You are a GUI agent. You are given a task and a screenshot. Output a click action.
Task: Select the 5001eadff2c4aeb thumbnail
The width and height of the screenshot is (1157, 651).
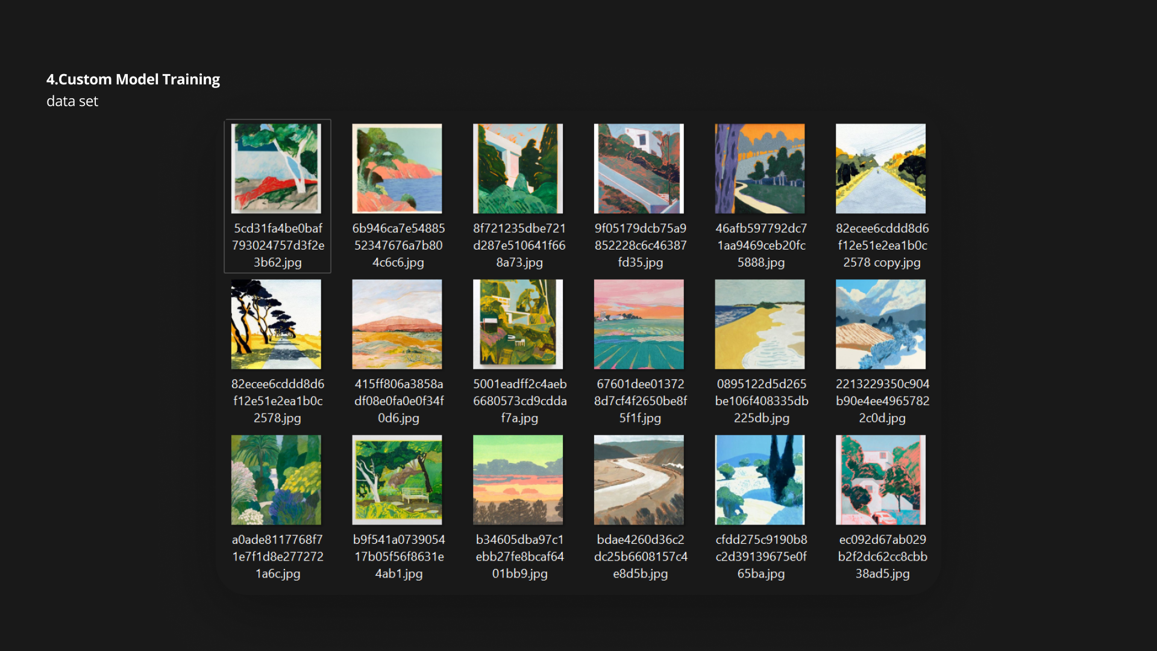point(518,324)
